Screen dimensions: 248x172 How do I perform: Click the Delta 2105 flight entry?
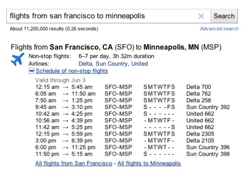(200, 140)
